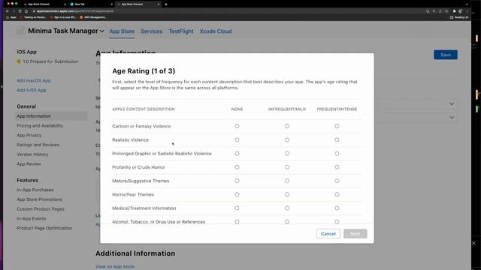481x270 pixels.
Task: Open the Xcode Cloud tab
Action: coord(216,31)
